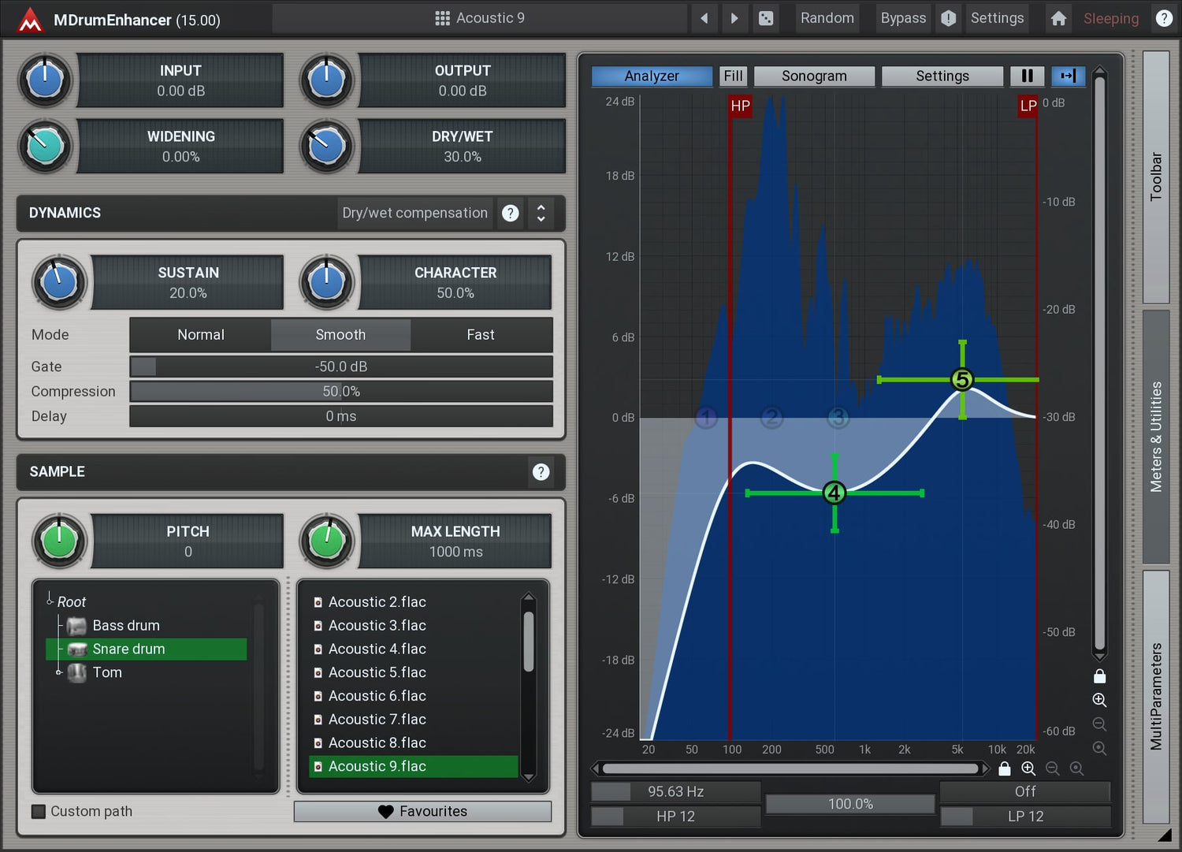This screenshot has height=852, width=1182.
Task: Click the dice randomize preset icon
Action: pyautogui.click(x=765, y=18)
